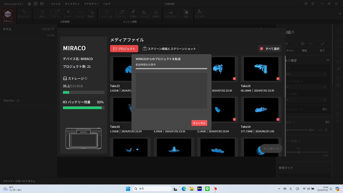Click the 融合 fusion icon
343x193 pixels.
click(42, 12)
